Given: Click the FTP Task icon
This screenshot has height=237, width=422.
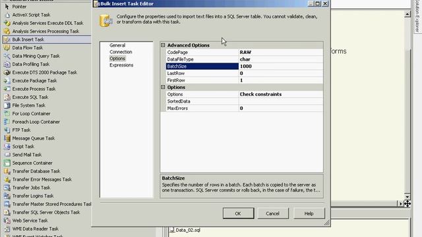Looking at the screenshot, I should [7, 130].
